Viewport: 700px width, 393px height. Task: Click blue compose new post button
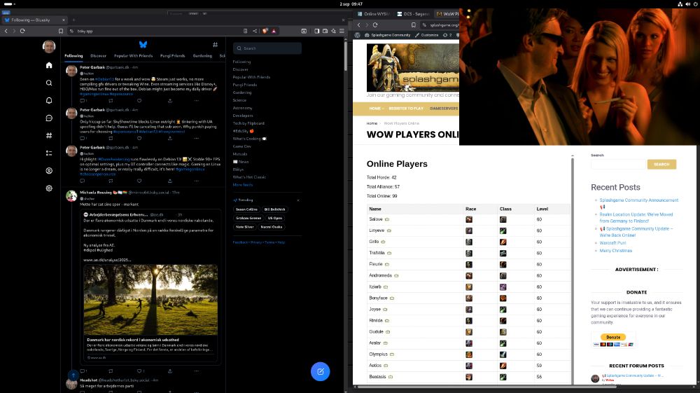pyautogui.click(x=320, y=371)
